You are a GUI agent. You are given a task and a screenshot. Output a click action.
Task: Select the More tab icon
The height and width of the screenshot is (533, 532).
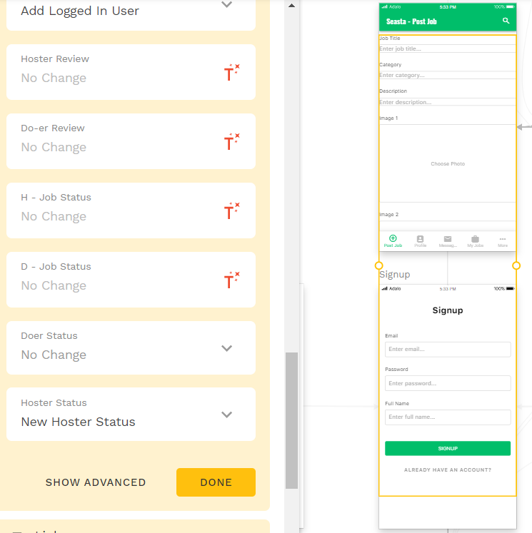(503, 239)
